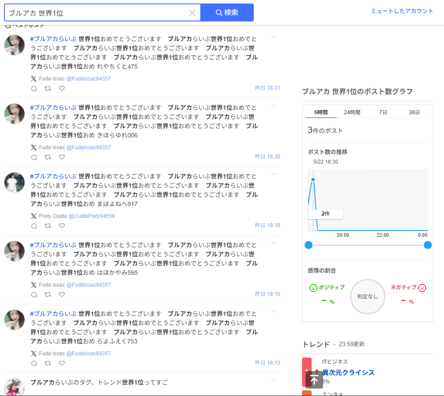This screenshot has width=444, height=396.
Task: Open the 昨日 18:30 timestamp link
Action: [267, 157]
